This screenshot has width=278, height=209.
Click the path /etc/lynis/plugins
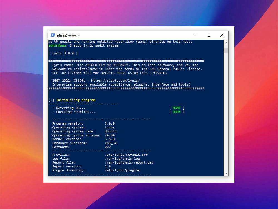(122, 171)
